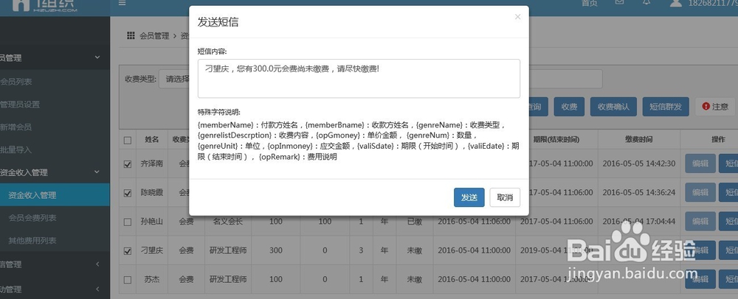This screenshot has width=738, height=299.
Task: Open 会员列表 in sidebar
Action: pyautogui.click(x=16, y=82)
